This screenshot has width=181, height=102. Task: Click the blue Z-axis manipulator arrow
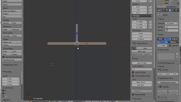[77, 33]
